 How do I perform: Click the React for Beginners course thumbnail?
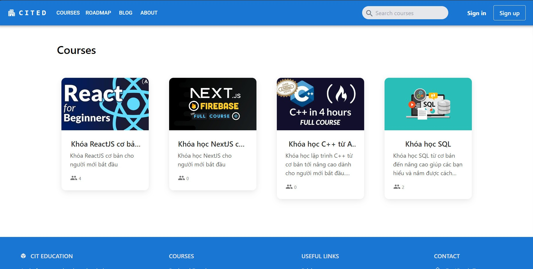click(x=105, y=104)
